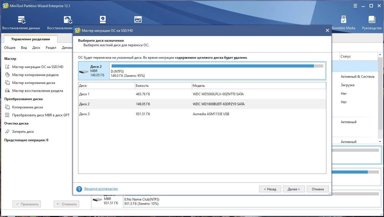Screen dimensions: 384x217
Task: Click Мастер копирования раздела entry
Action: (35, 75)
